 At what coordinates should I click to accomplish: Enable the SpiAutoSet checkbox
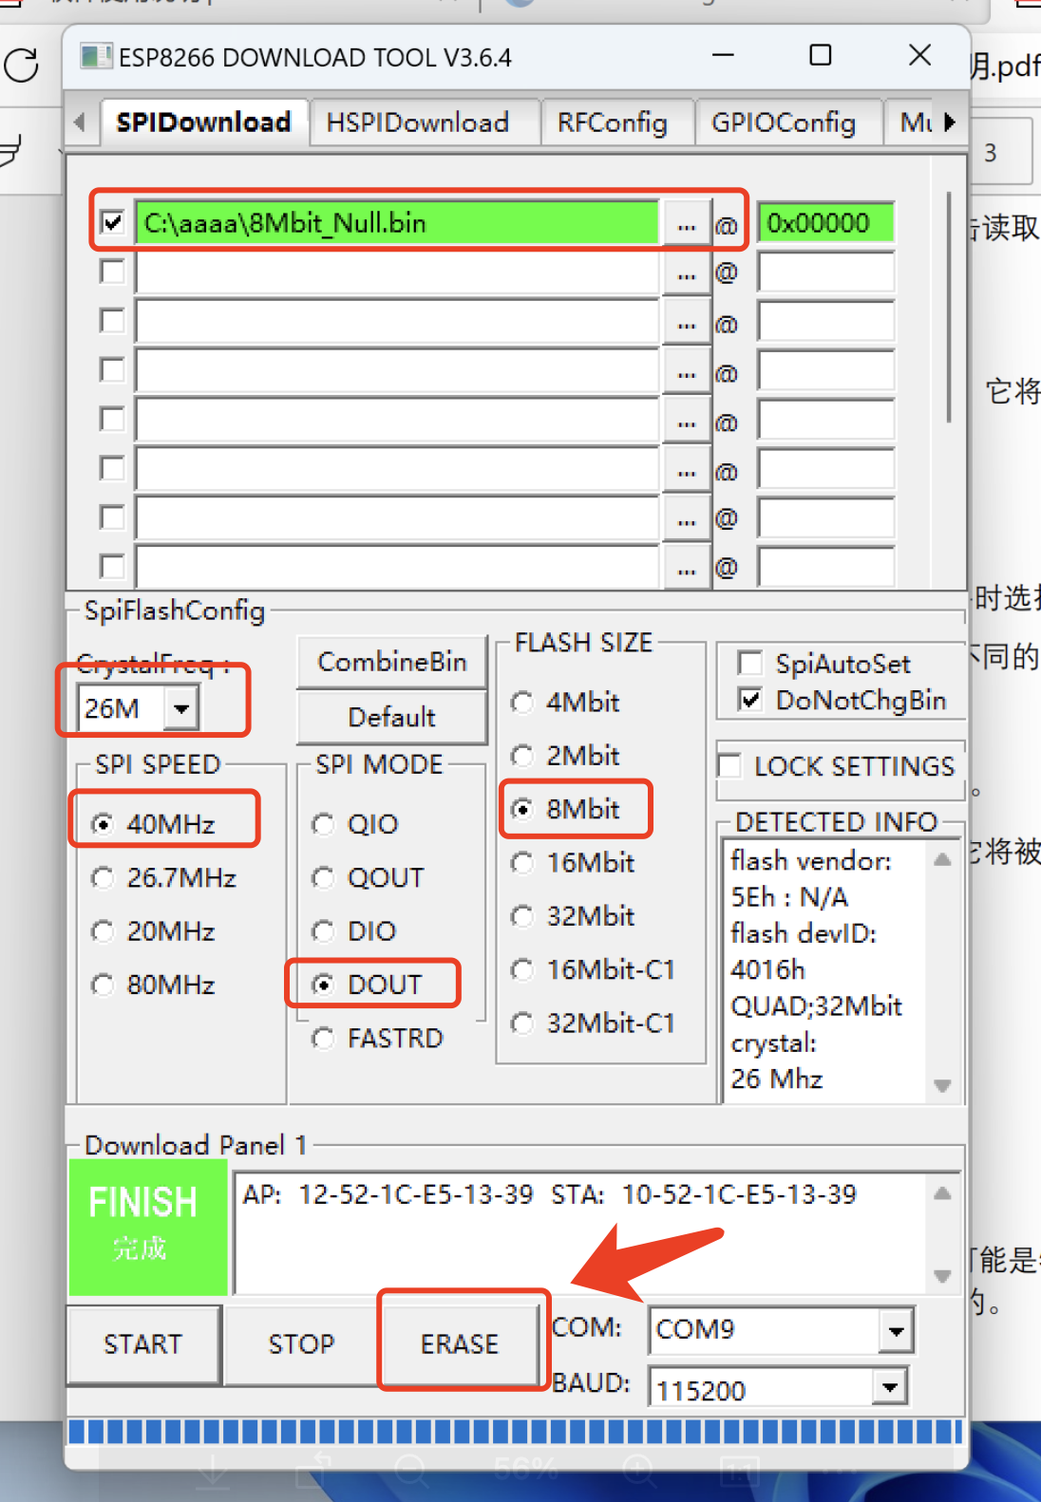[x=750, y=663]
